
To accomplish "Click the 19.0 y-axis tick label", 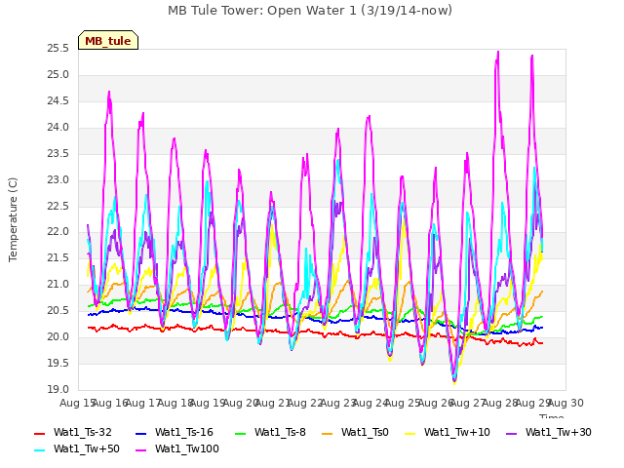I will point(58,390).
